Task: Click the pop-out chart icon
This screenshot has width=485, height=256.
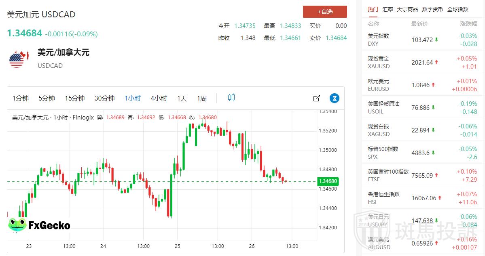Action: pyautogui.click(x=317, y=98)
